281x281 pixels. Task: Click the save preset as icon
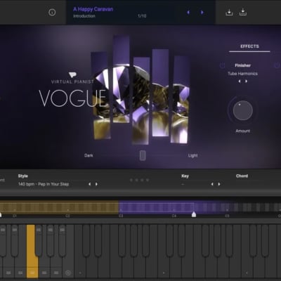tap(243, 12)
